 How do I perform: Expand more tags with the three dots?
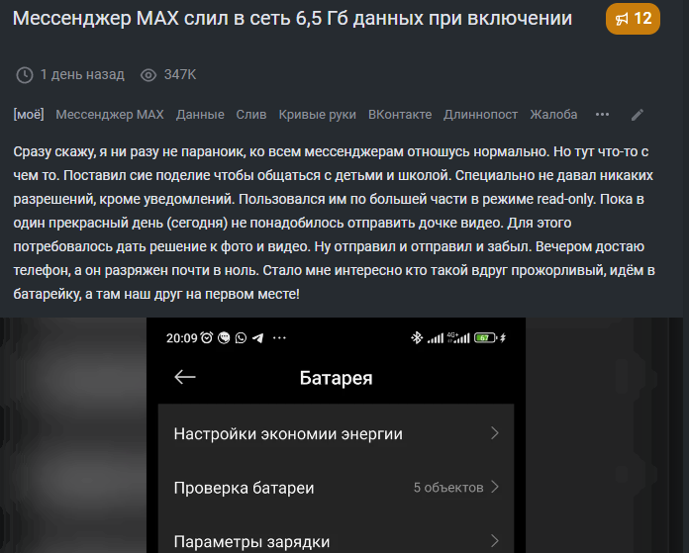click(x=602, y=115)
